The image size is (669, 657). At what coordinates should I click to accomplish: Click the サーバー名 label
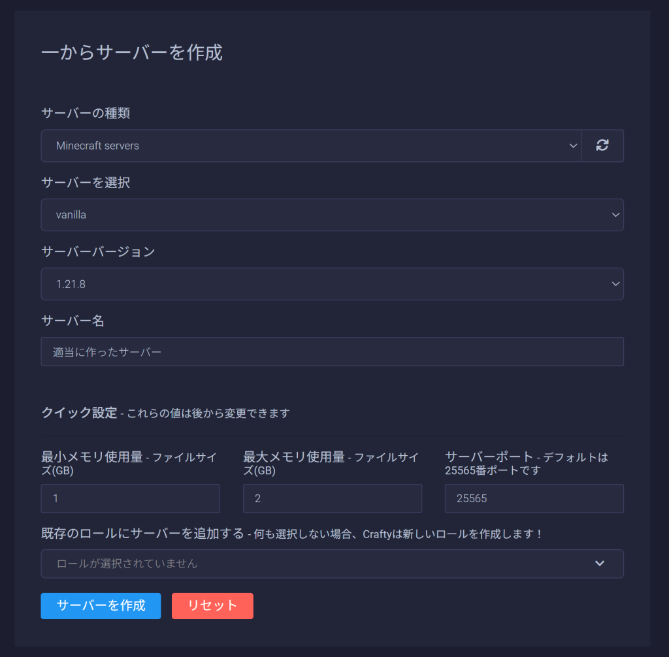tap(73, 321)
